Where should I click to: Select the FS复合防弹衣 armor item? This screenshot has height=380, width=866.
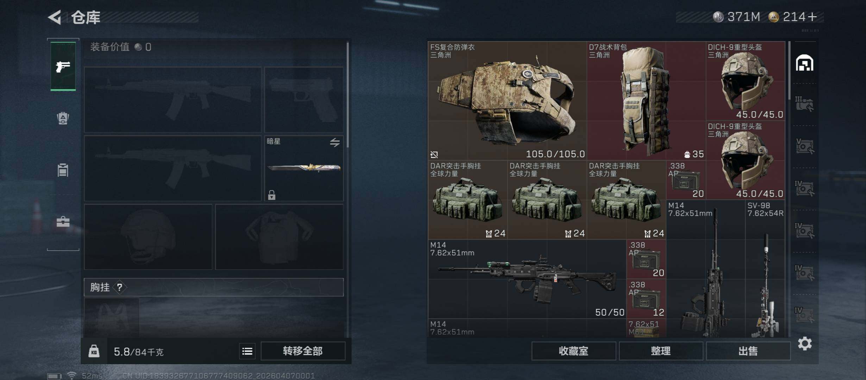(x=507, y=101)
